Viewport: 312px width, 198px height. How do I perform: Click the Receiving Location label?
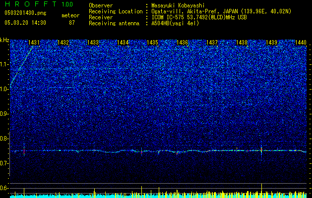click(x=116, y=11)
